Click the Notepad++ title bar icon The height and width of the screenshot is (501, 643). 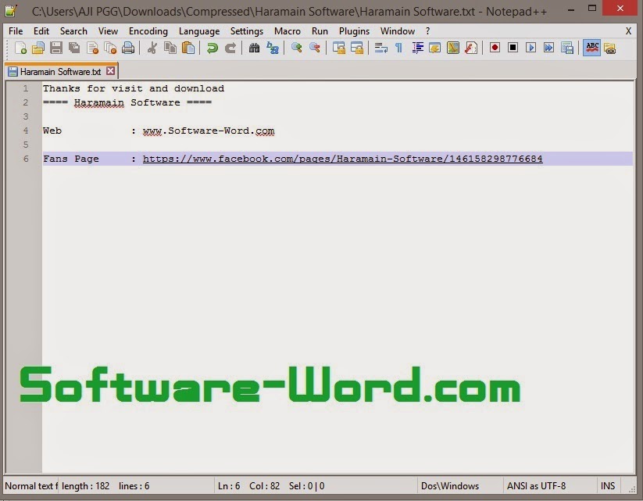11,10
